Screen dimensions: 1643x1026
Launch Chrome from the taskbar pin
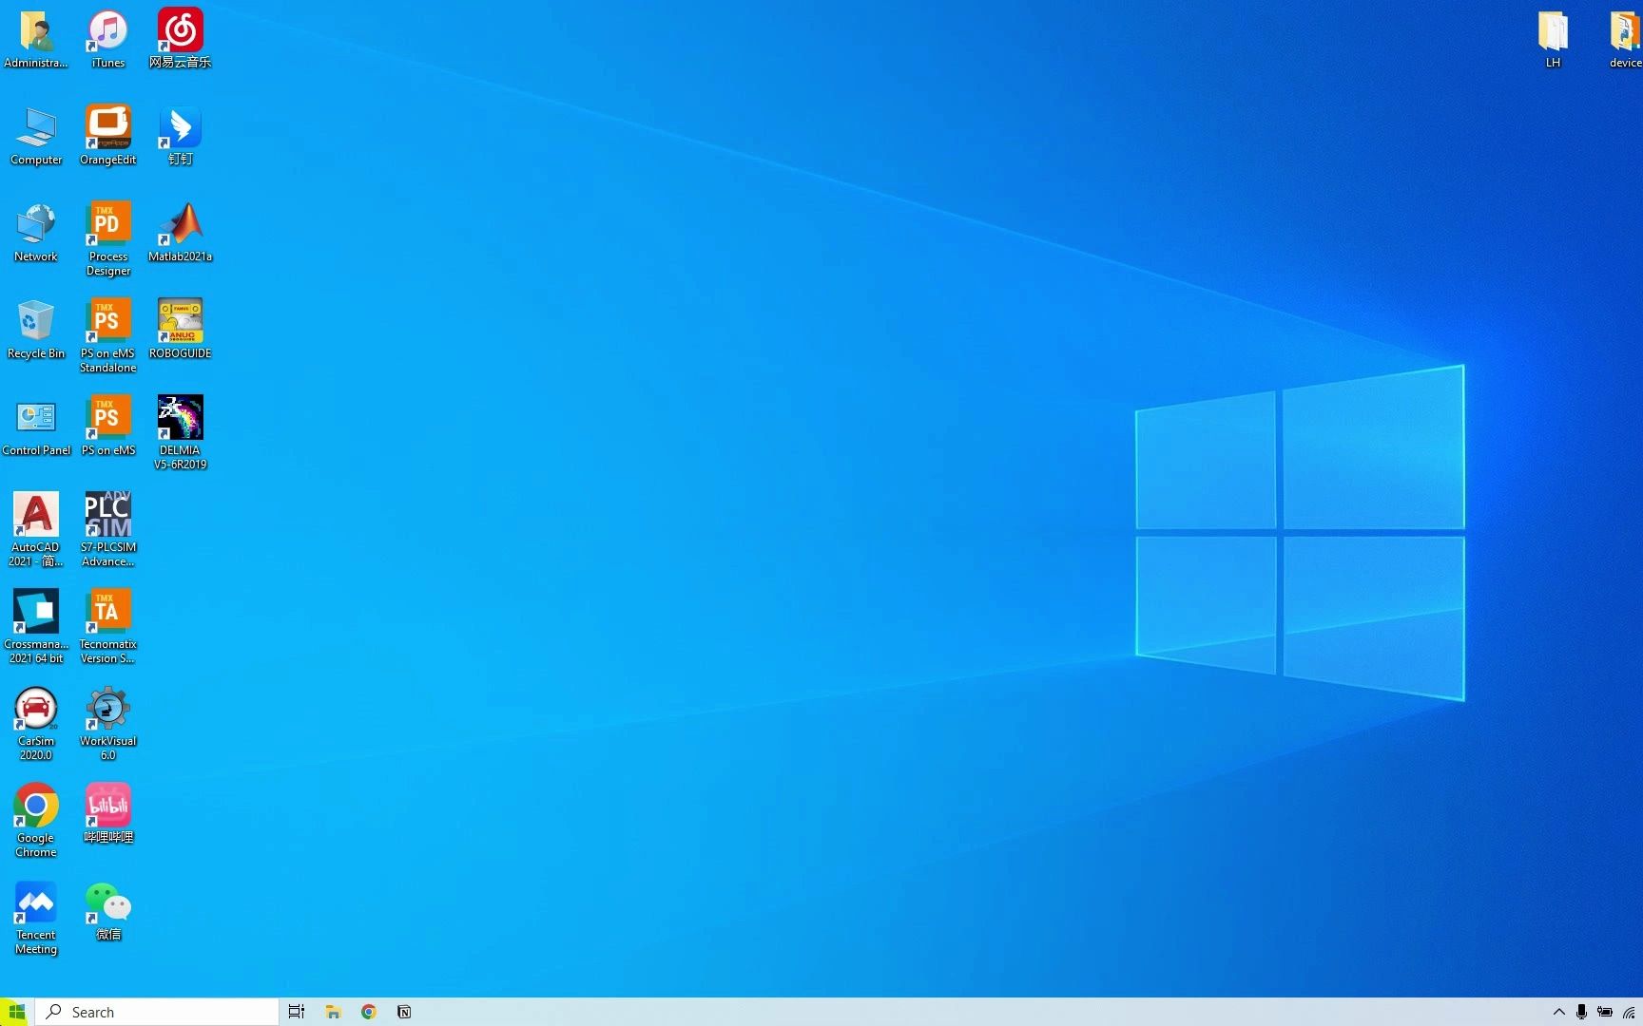pyautogui.click(x=369, y=1012)
